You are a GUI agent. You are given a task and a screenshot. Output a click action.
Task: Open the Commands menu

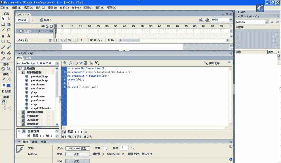tap(76, 8)
